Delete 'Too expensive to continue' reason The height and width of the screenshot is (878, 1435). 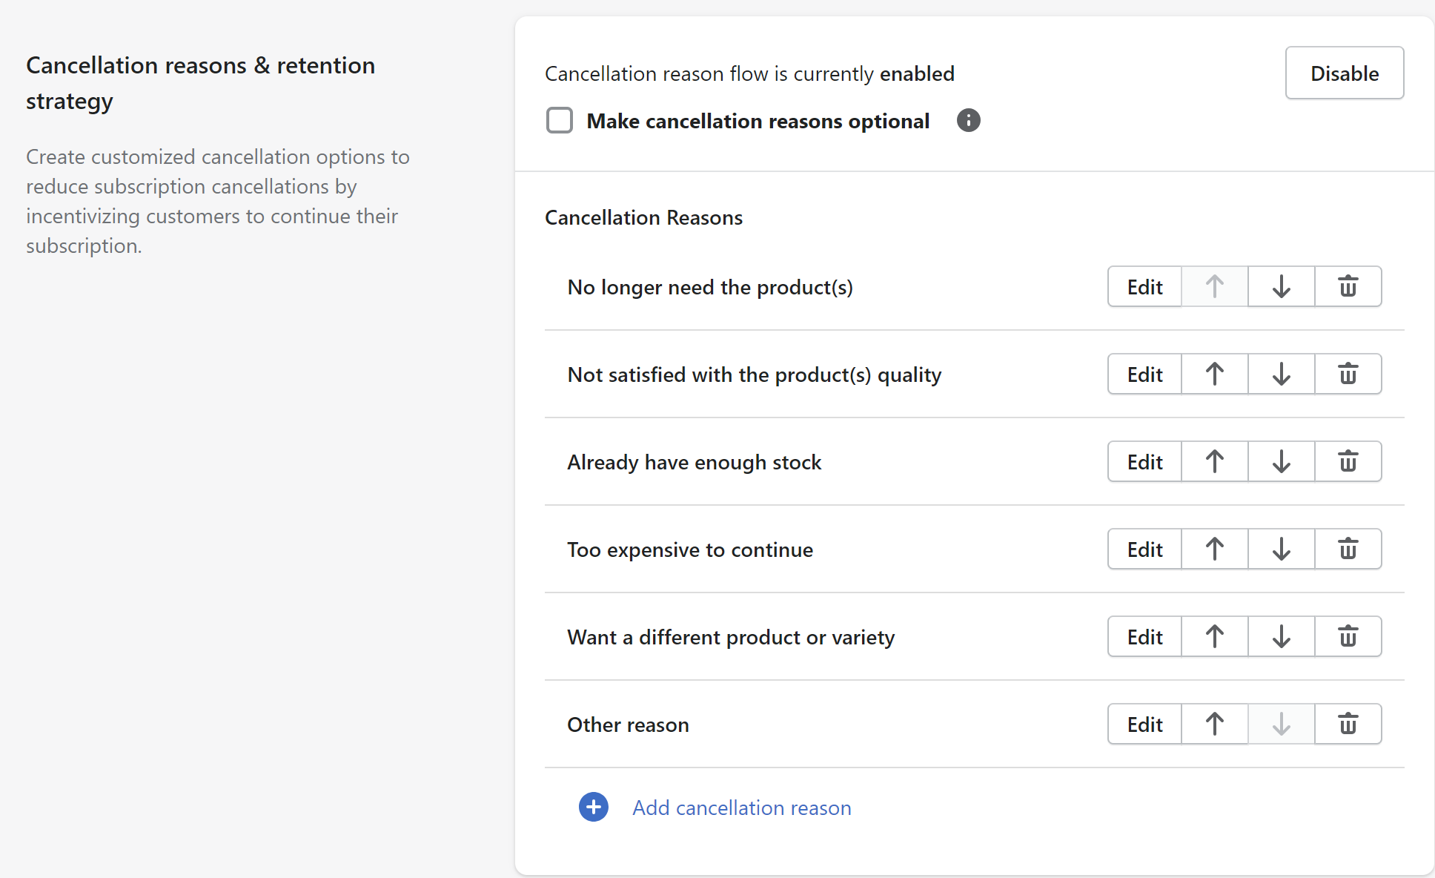(1348, 549)
